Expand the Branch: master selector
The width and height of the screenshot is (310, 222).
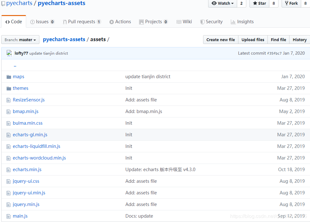point(20,40)
